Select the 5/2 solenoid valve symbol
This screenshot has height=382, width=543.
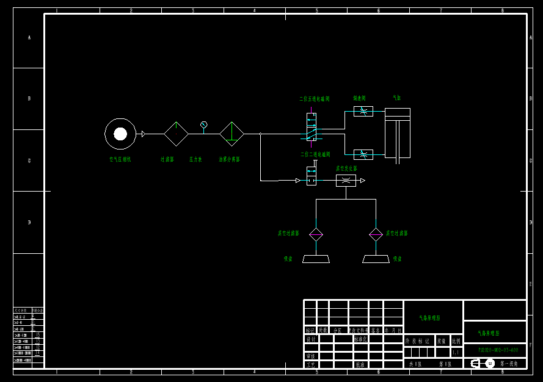[312, 127]
